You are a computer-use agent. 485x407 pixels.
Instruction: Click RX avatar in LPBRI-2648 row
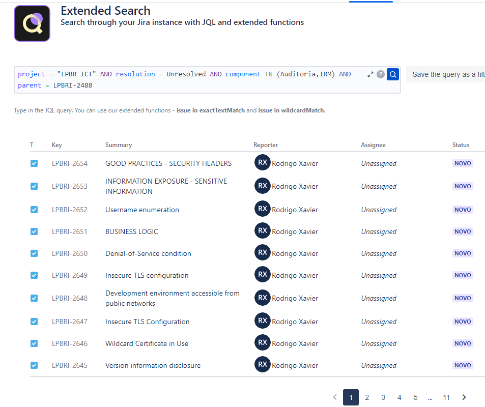(262, 298)
